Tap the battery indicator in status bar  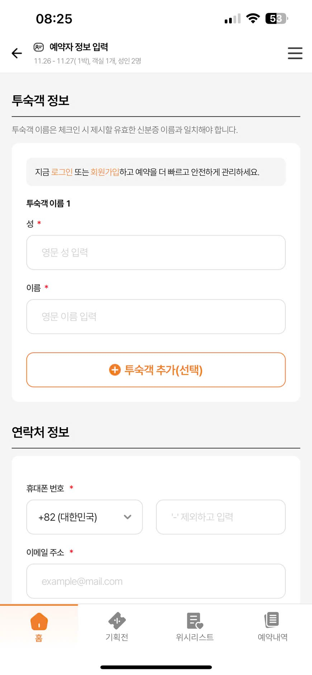tap(276, 19)
